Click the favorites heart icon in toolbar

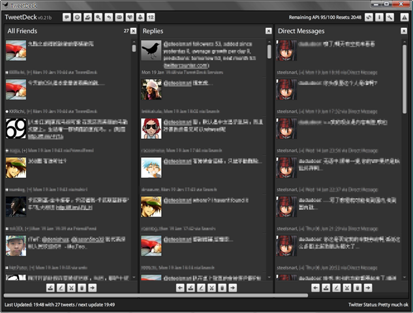click(130, 18)
